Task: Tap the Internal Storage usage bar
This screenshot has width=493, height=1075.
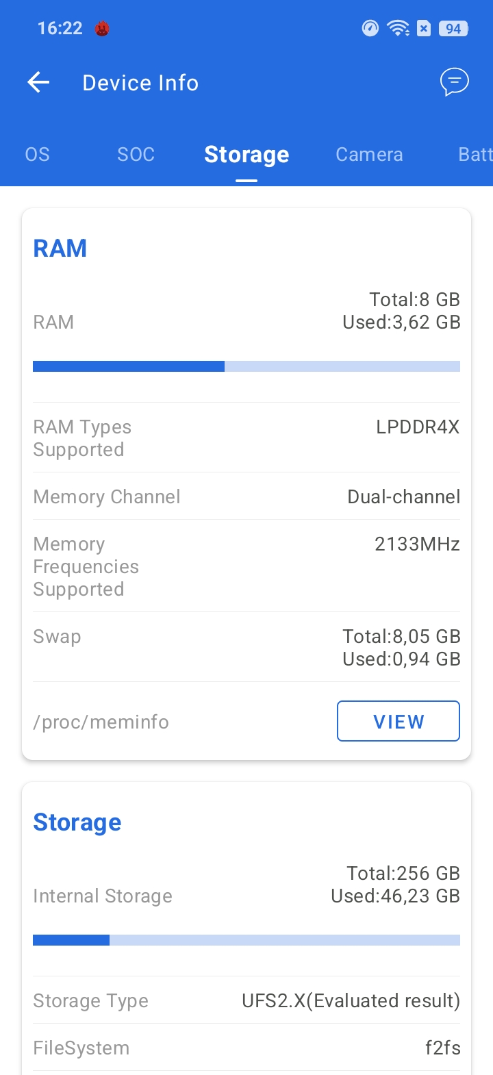Action: pyautogui.click(x=246, y=940)
